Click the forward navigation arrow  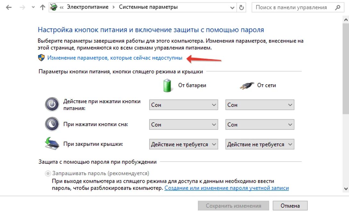[x=22, y=7]
